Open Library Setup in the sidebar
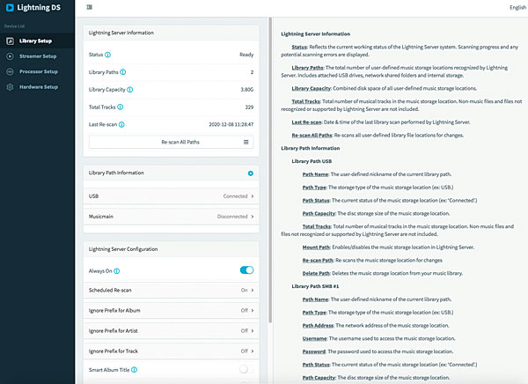The height and width of the screenshot is (384, 528). pos(37,41)
